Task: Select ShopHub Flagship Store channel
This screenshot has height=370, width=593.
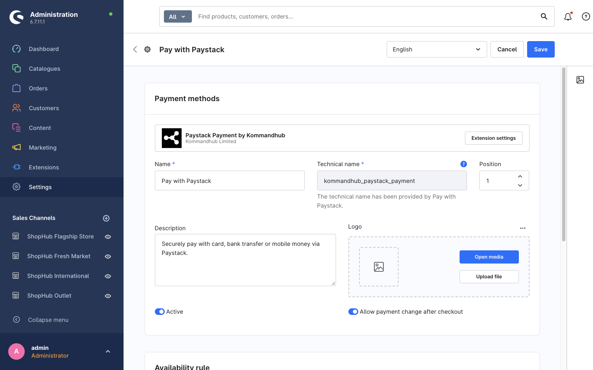Action: click(61, 236)
